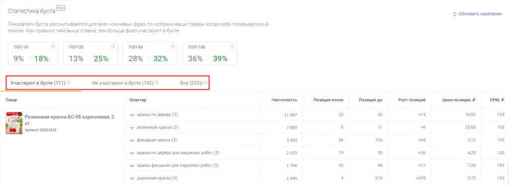This screenshot has height=185, width=509.
Task: Open the help icon on ТОП-20 card
Action: tap(113, 46)
